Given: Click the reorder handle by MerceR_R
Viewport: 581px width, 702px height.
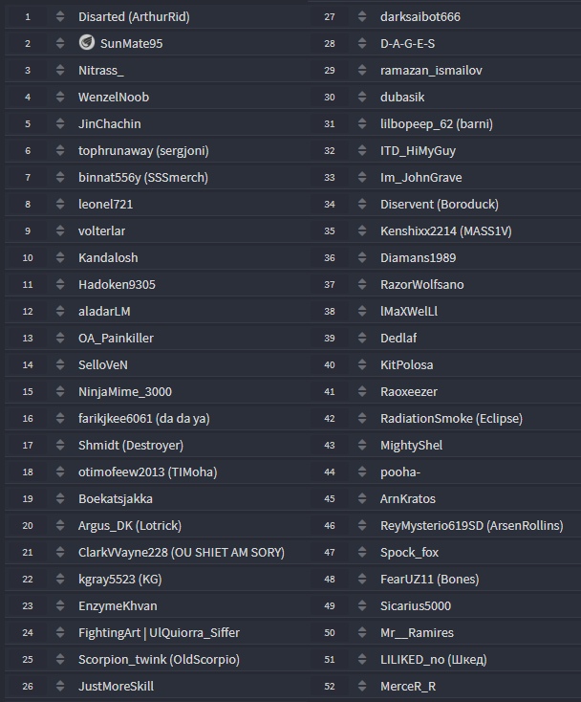Looking at the screenshot, I should point(362,687).
